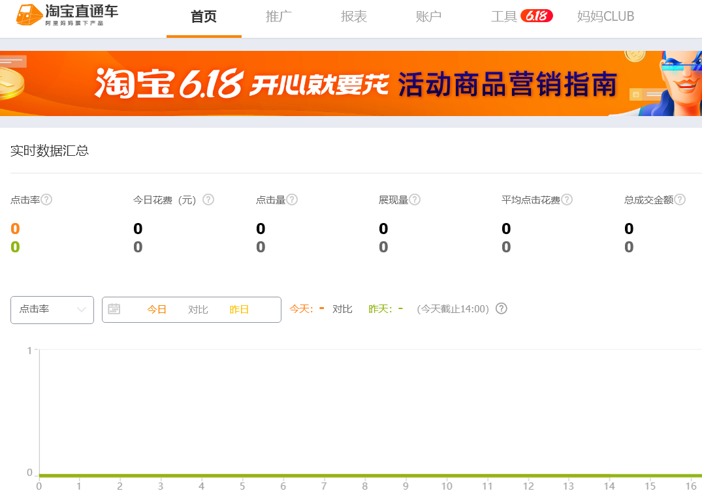Open the 淘宝6.18 活动商品营销指南 banner
The image size is (702, 491).
click(351, 83)
